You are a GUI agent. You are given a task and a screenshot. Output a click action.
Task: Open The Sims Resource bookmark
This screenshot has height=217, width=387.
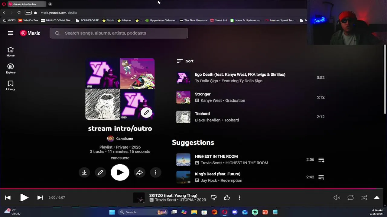193,20
